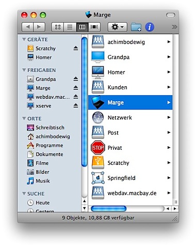The height and width of the screenshot is (247, 196).
Task: Click Grandpa display icon in column
Action: (x=98, y=57)
